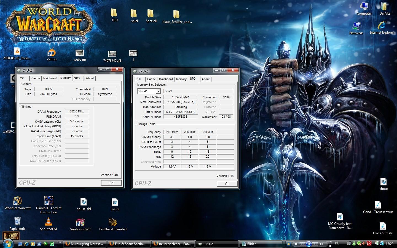This screenshot has width=397, height=248.
Task: Click Switch between windows quick launch icon
Action: point(39,244)
